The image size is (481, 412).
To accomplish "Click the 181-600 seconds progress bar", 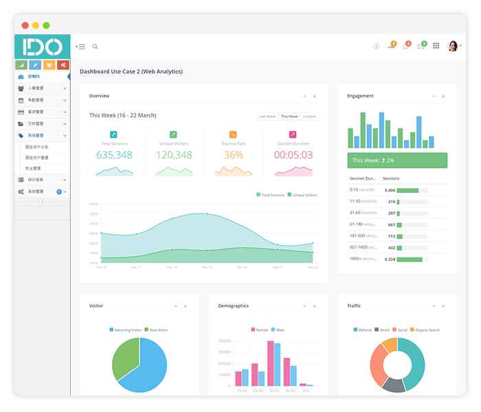I will (x=412, y=237).
